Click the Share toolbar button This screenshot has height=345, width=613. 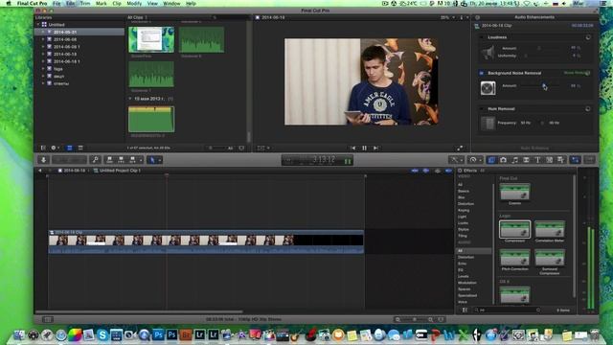pos(590,160)
